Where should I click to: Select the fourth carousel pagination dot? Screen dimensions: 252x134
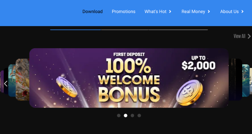139,115
